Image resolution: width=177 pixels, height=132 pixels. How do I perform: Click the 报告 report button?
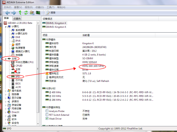(50, 13)
